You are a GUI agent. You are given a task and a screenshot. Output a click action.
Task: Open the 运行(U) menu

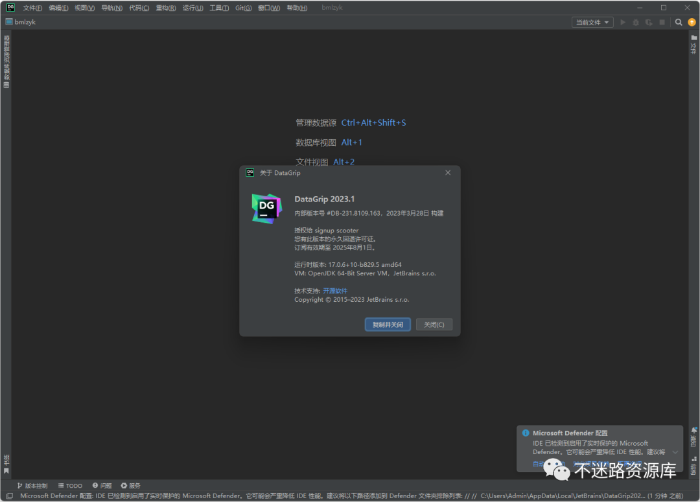tap(192, 8)
